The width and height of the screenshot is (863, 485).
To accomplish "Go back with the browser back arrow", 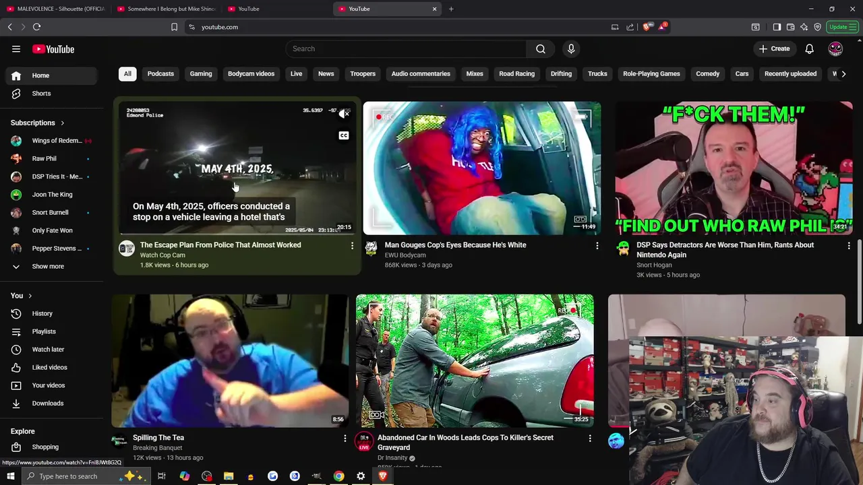I will (10, 27).
